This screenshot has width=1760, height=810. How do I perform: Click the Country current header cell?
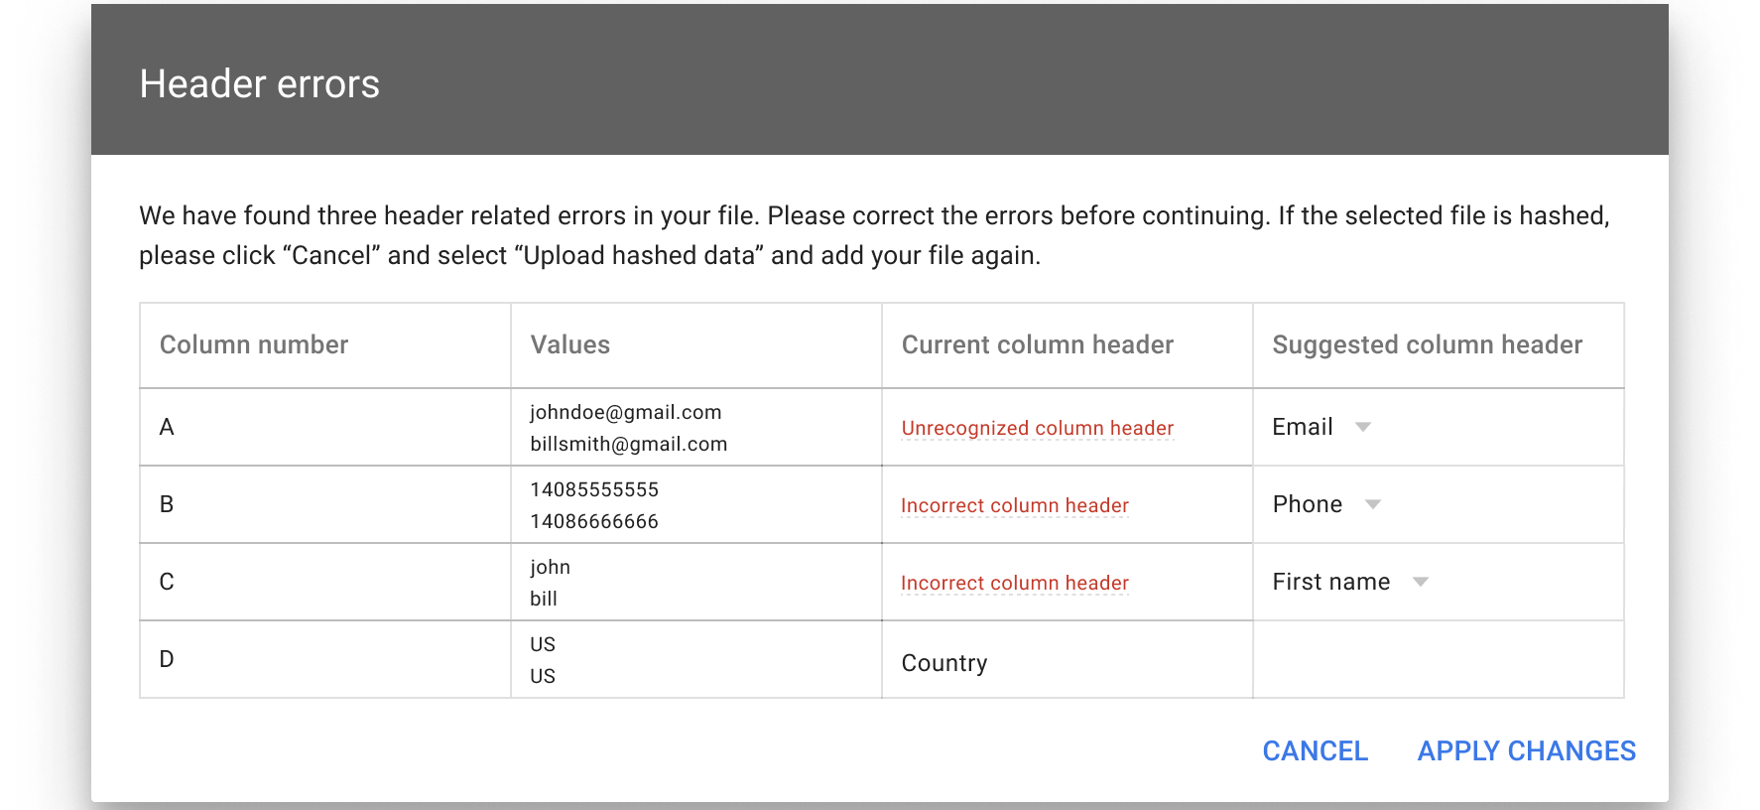(943, 663)
